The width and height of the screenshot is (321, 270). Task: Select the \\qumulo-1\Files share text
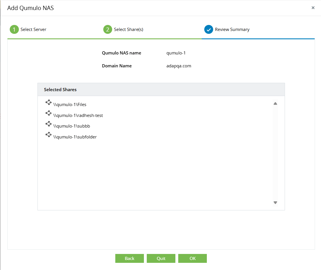[70, 104]
